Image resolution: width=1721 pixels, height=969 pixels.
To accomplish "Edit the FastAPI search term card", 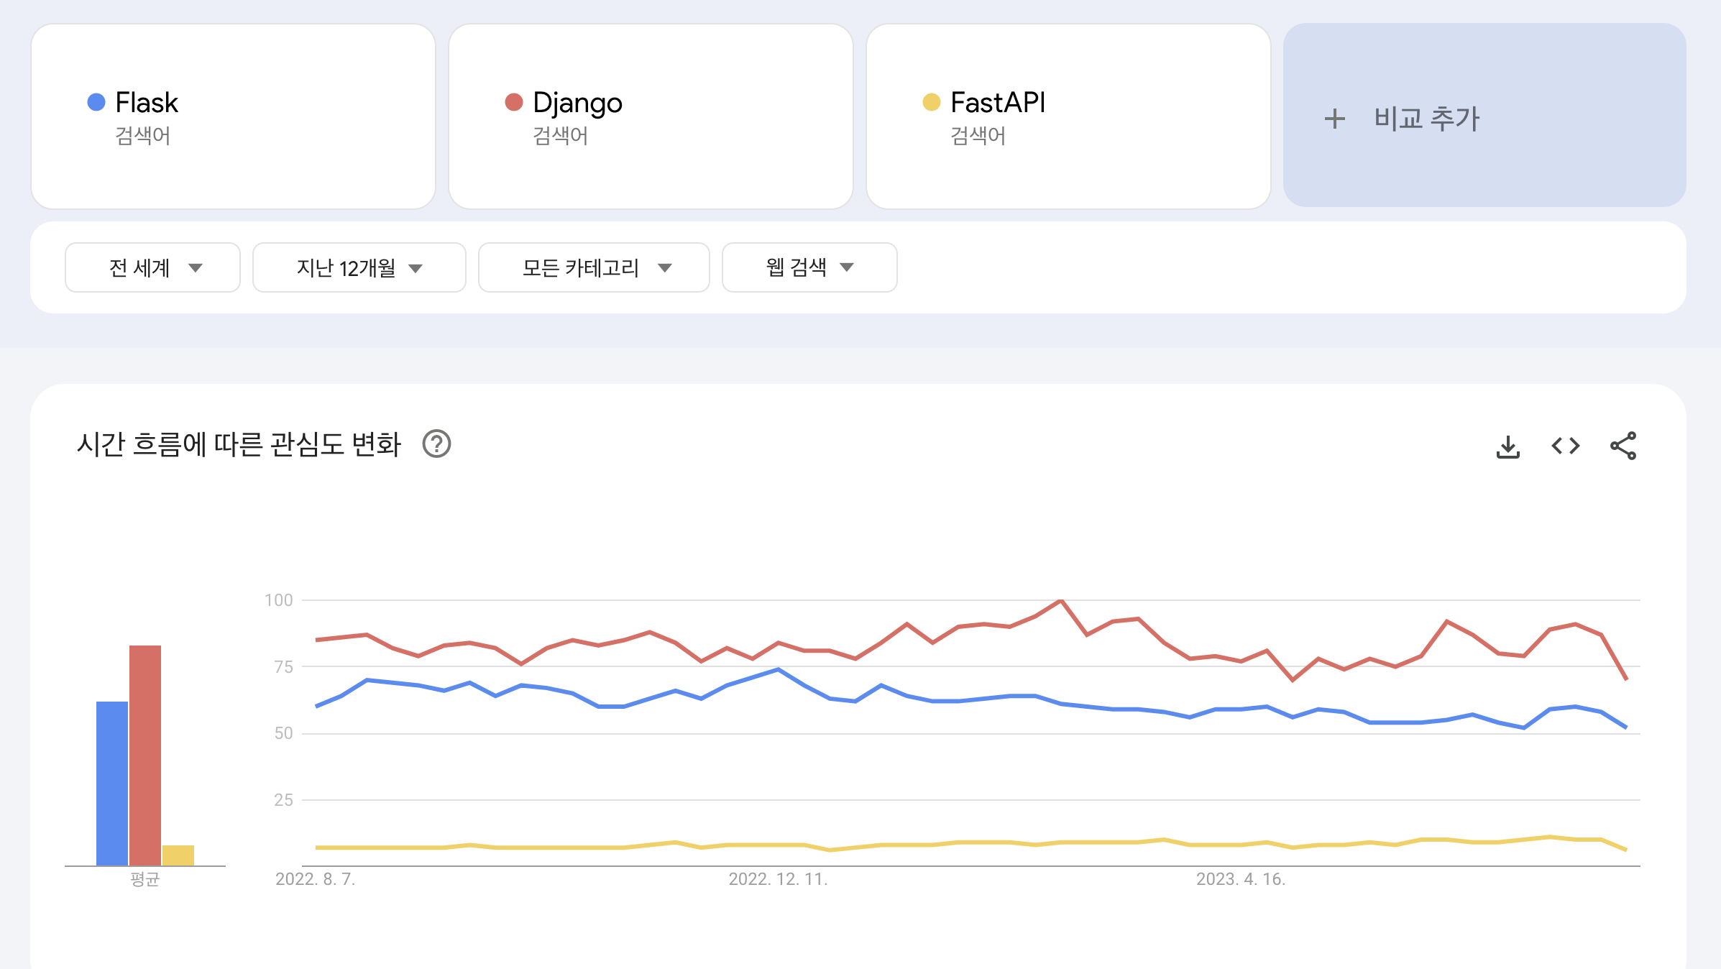I will point(1069,116).
